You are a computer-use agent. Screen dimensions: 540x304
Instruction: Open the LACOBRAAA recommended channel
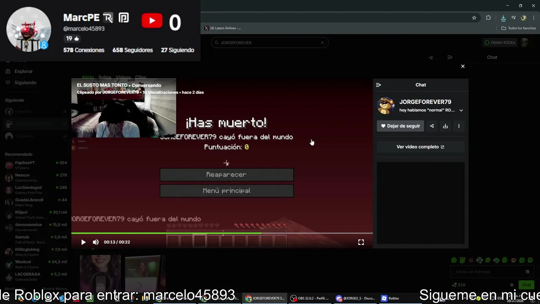point(35,277)
